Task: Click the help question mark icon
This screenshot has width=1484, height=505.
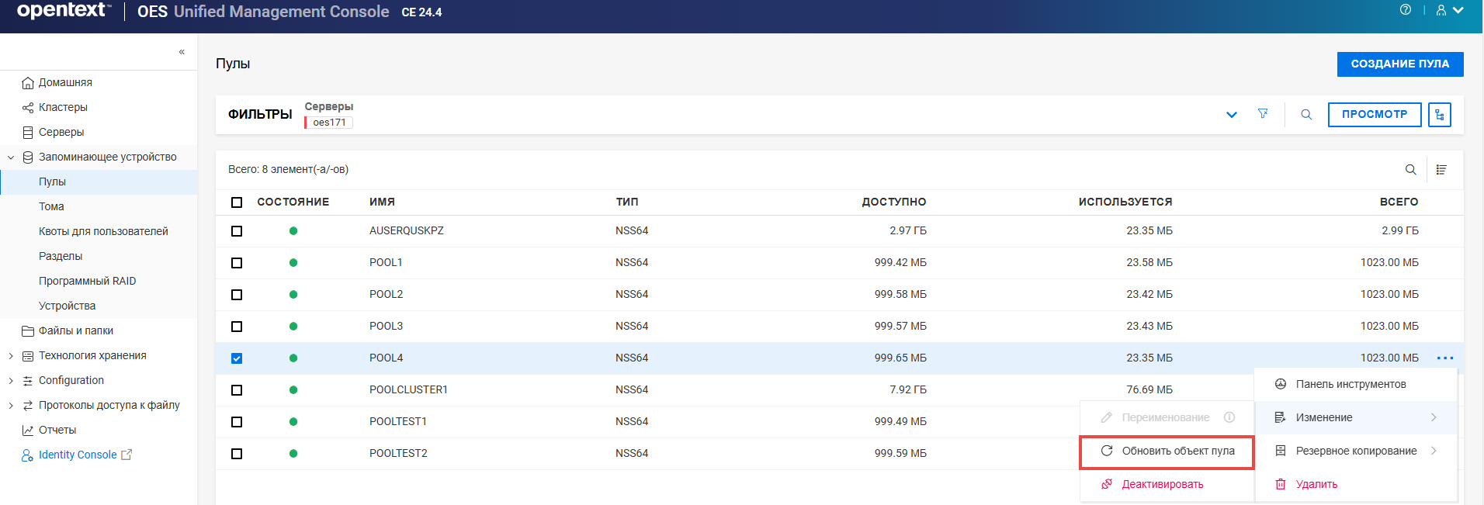Action: tap(1405, 10)
